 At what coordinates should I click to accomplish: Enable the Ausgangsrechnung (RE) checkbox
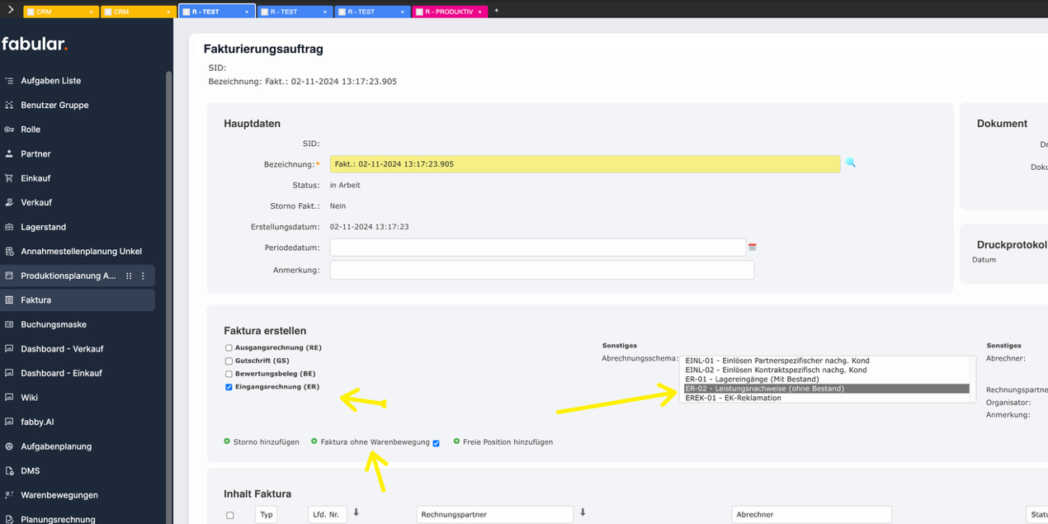tap(229, 347)
